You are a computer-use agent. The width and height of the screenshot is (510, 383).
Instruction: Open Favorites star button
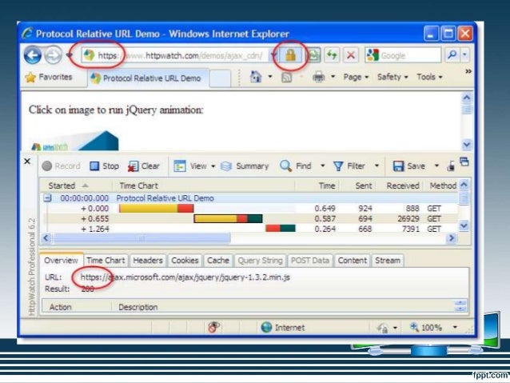coord(49,77)
